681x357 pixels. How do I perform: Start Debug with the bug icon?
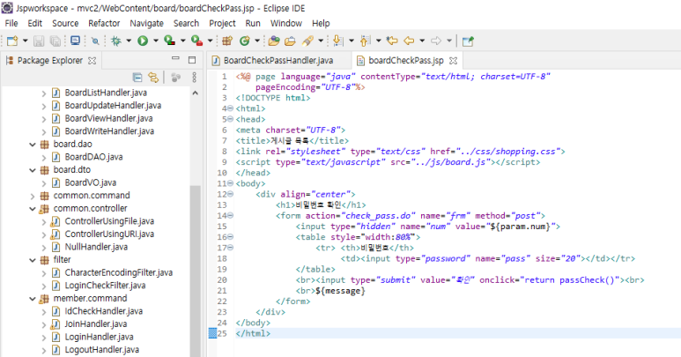coord(116,41)
